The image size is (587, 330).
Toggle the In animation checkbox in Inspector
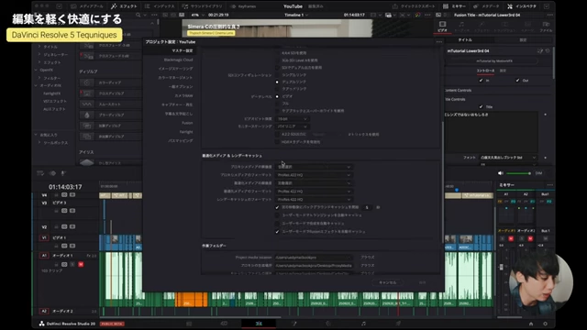point(481,81)
